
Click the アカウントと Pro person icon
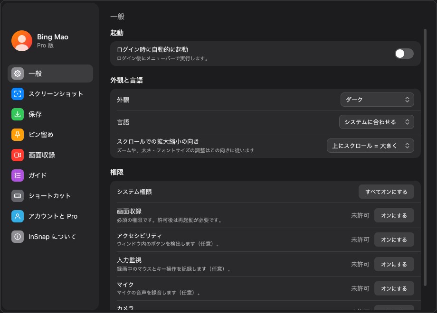(x=18, y=216)
